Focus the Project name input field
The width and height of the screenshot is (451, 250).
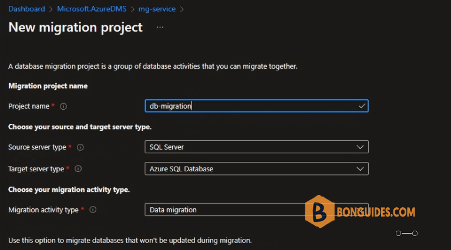point(257,106)
